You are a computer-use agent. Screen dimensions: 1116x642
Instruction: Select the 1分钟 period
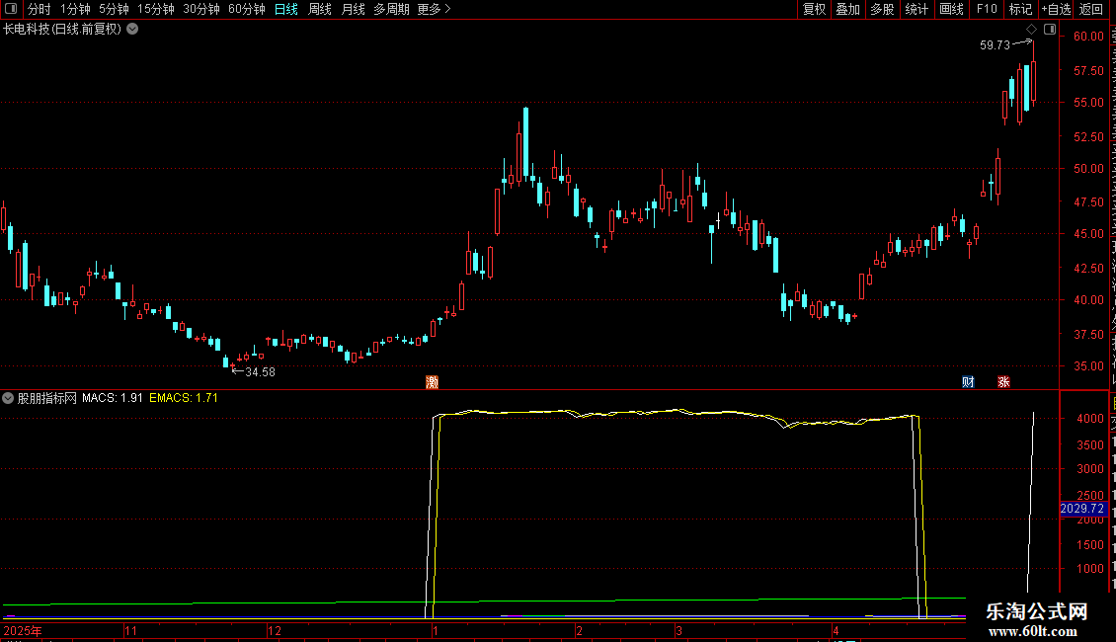pyautogui.click(x=75, y=9)
